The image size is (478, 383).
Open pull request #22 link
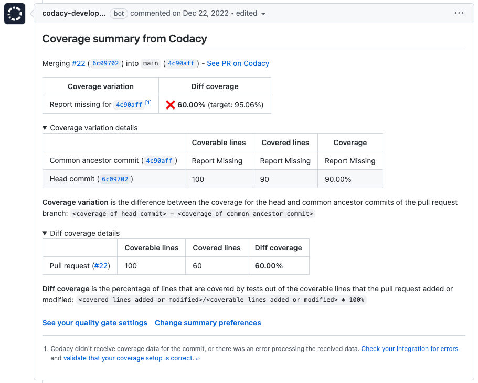(x=79, y=63)
